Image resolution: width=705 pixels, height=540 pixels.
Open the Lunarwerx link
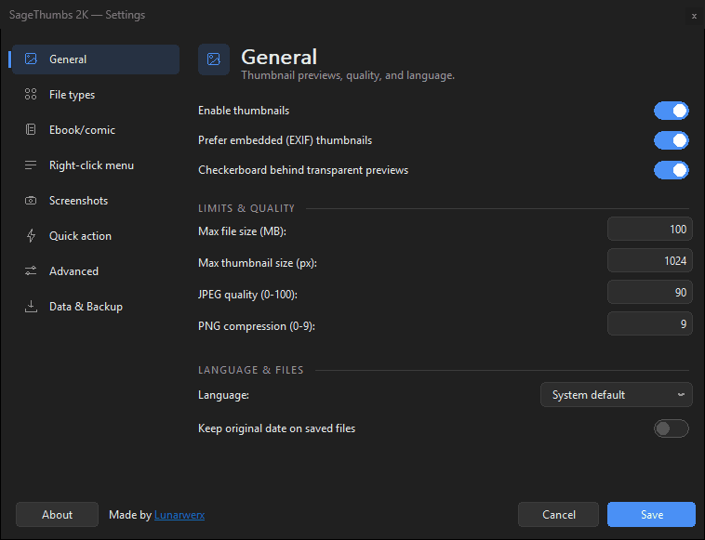(x=180, y=515)
